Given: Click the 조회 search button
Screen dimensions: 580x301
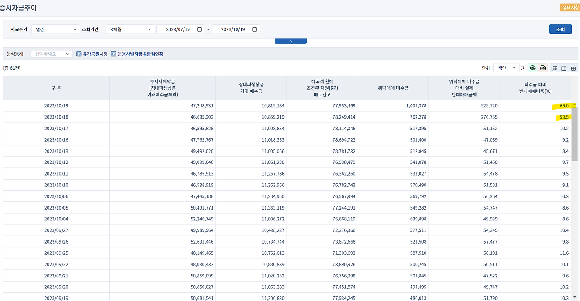Looking at the screenshot, I should (560, 29).
